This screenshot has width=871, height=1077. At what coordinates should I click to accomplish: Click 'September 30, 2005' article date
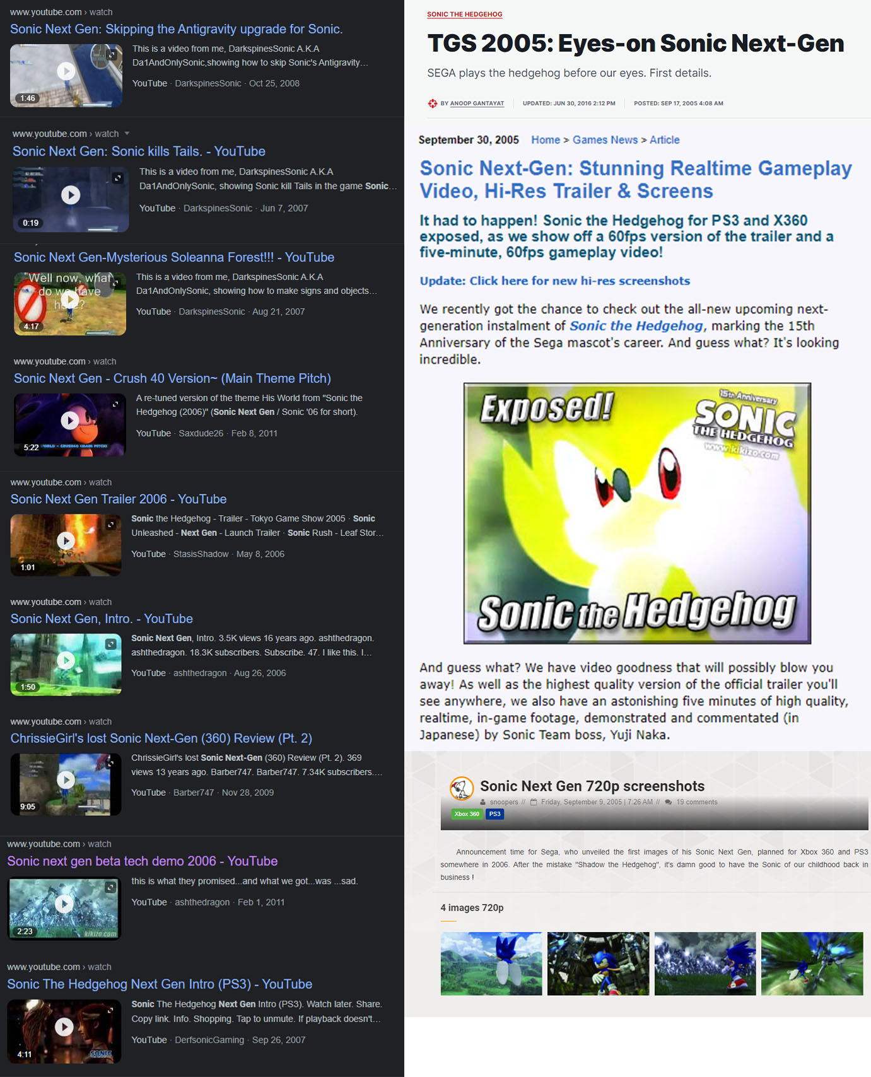(x=469, y=140)
